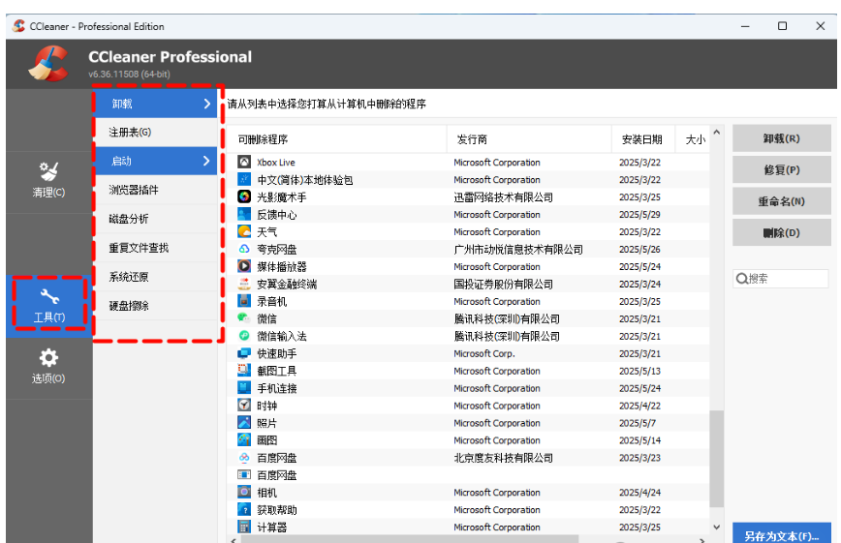The height and width of the screenshot is (543, 841).
Task: Select the 光影魔术手 app icon
Action: (x=244, y=196)
